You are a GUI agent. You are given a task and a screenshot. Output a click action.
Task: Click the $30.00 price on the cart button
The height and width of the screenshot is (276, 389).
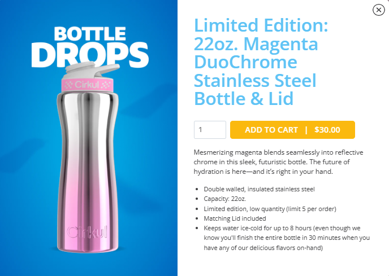click(327, 130)
